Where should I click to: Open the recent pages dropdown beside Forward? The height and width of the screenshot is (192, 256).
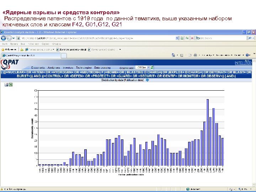14,38
